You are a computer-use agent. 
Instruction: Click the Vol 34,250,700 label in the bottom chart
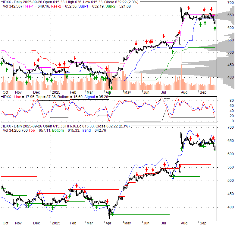[x=15, y=130]
